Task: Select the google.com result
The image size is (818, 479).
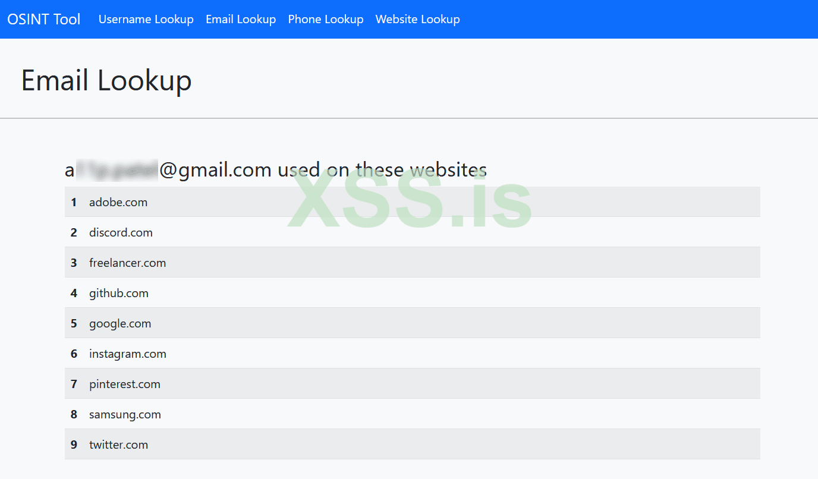Action: 413,323
